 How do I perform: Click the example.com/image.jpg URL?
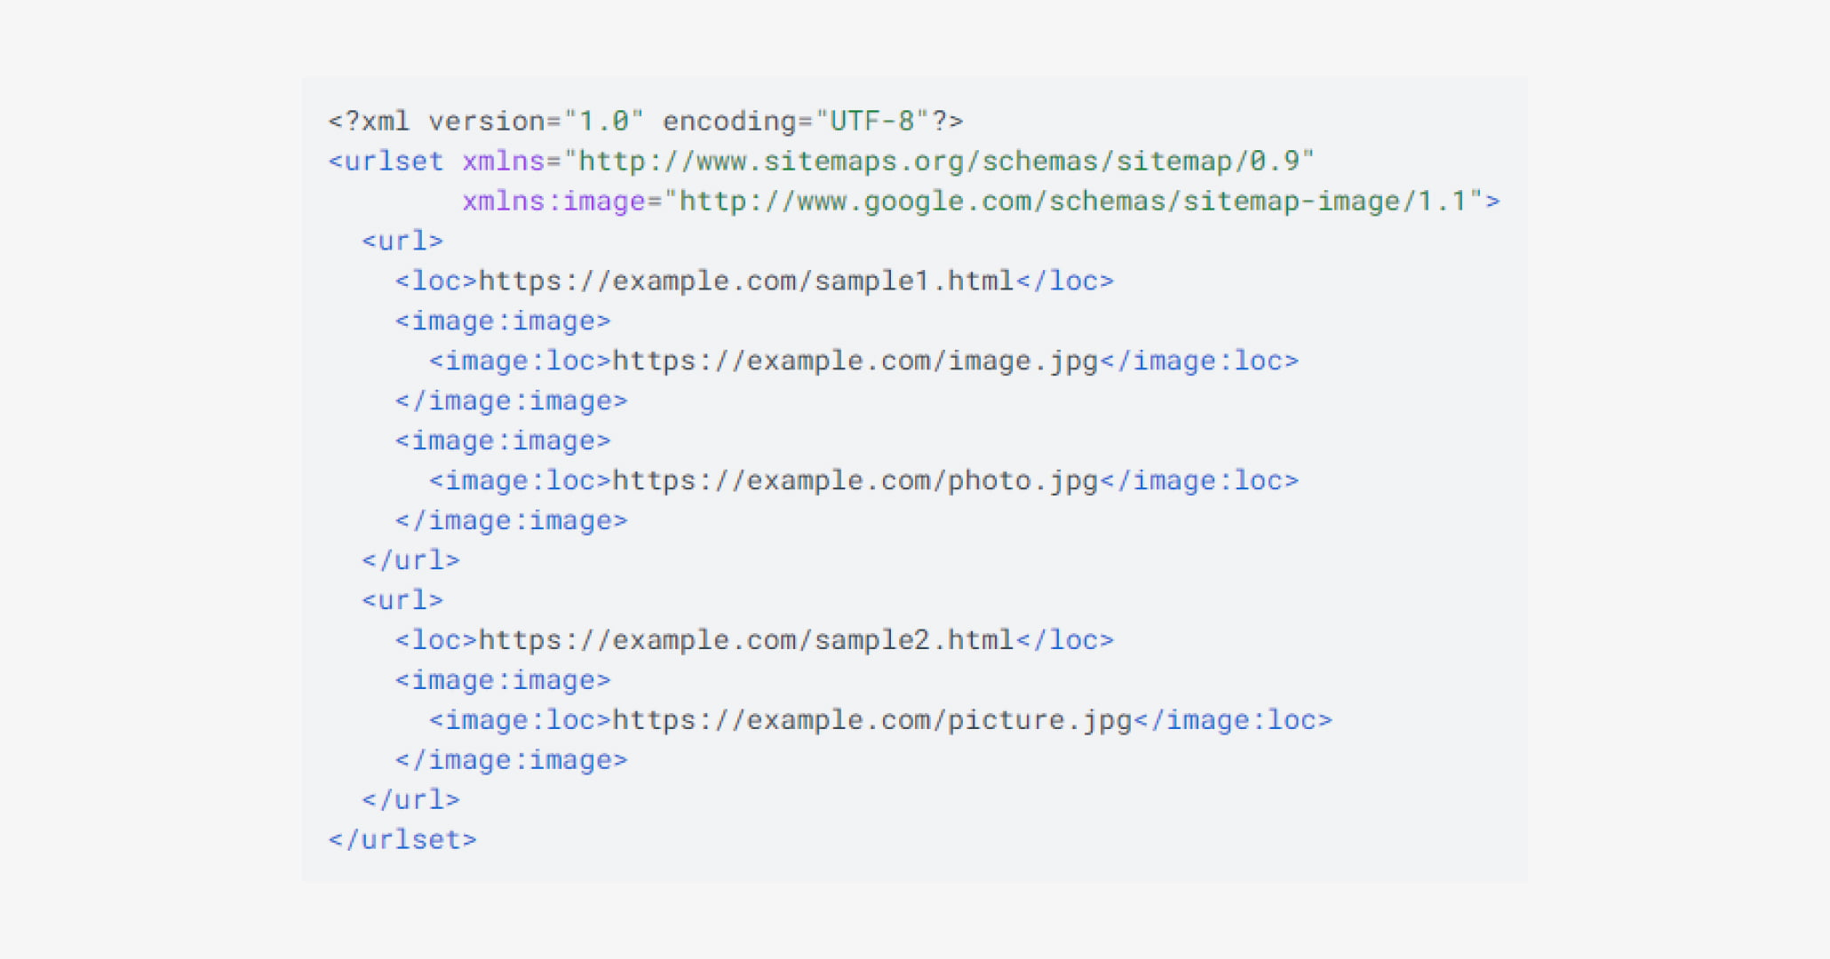coord(855,361)
